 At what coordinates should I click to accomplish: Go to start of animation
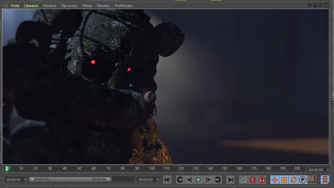pyautogui.click(x=167, y=180)
